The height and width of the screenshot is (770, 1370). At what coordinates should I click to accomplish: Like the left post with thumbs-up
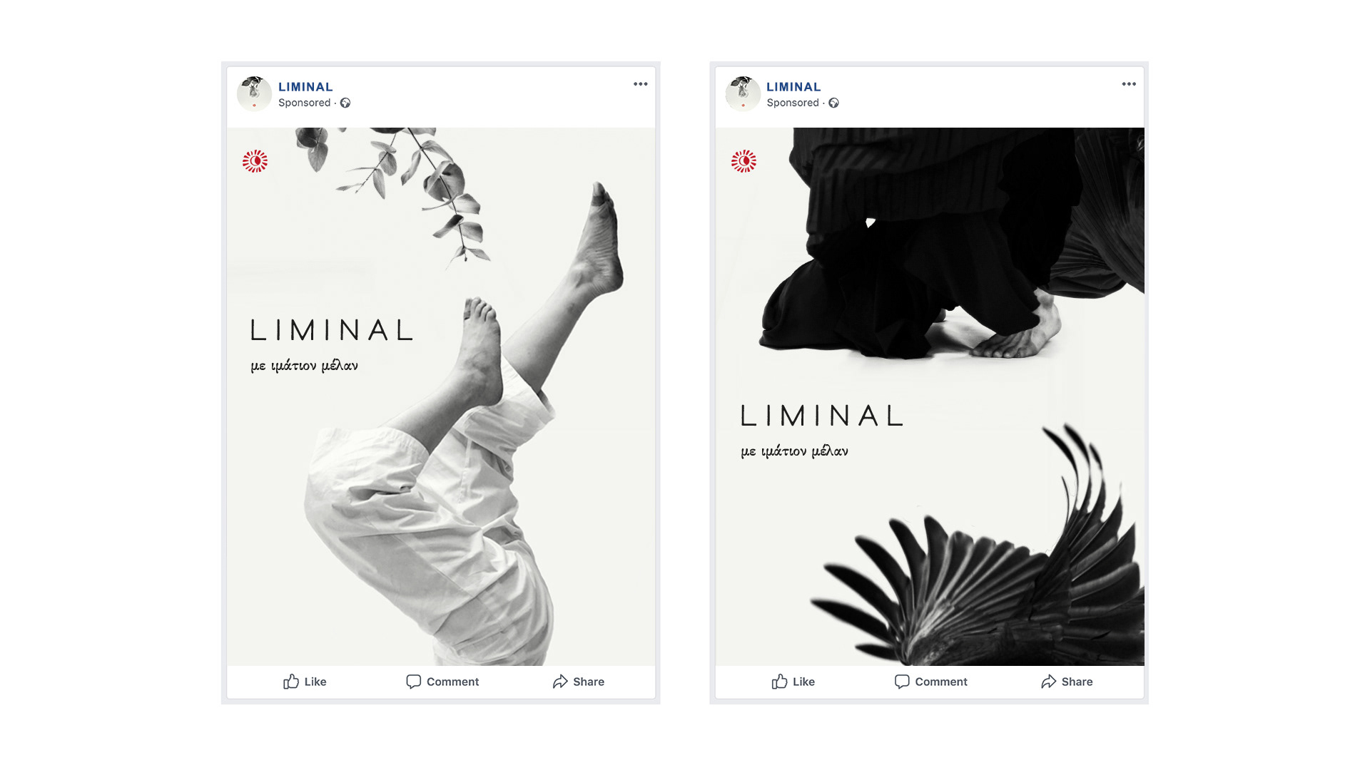[305, 682]
